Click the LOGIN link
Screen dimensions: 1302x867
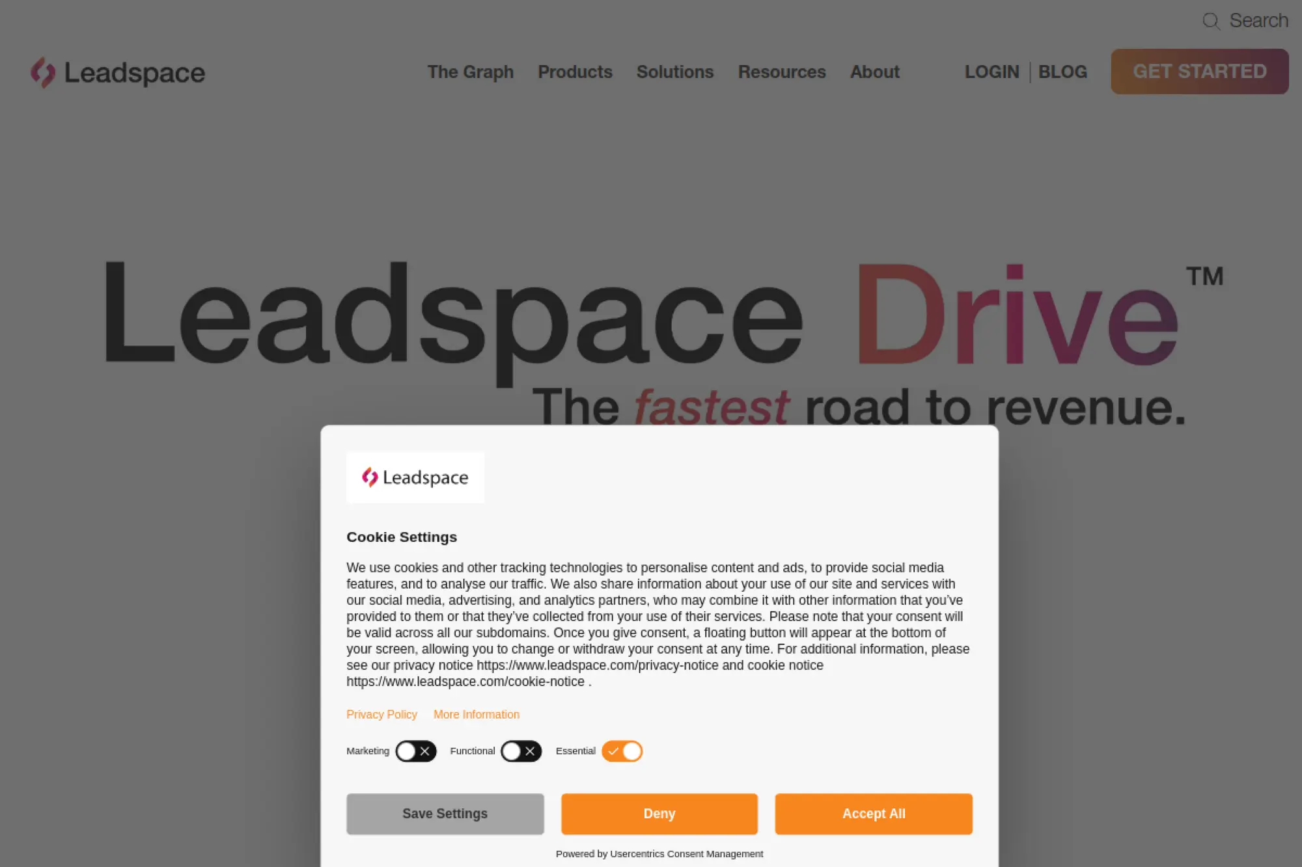click(x=991, y=72)
